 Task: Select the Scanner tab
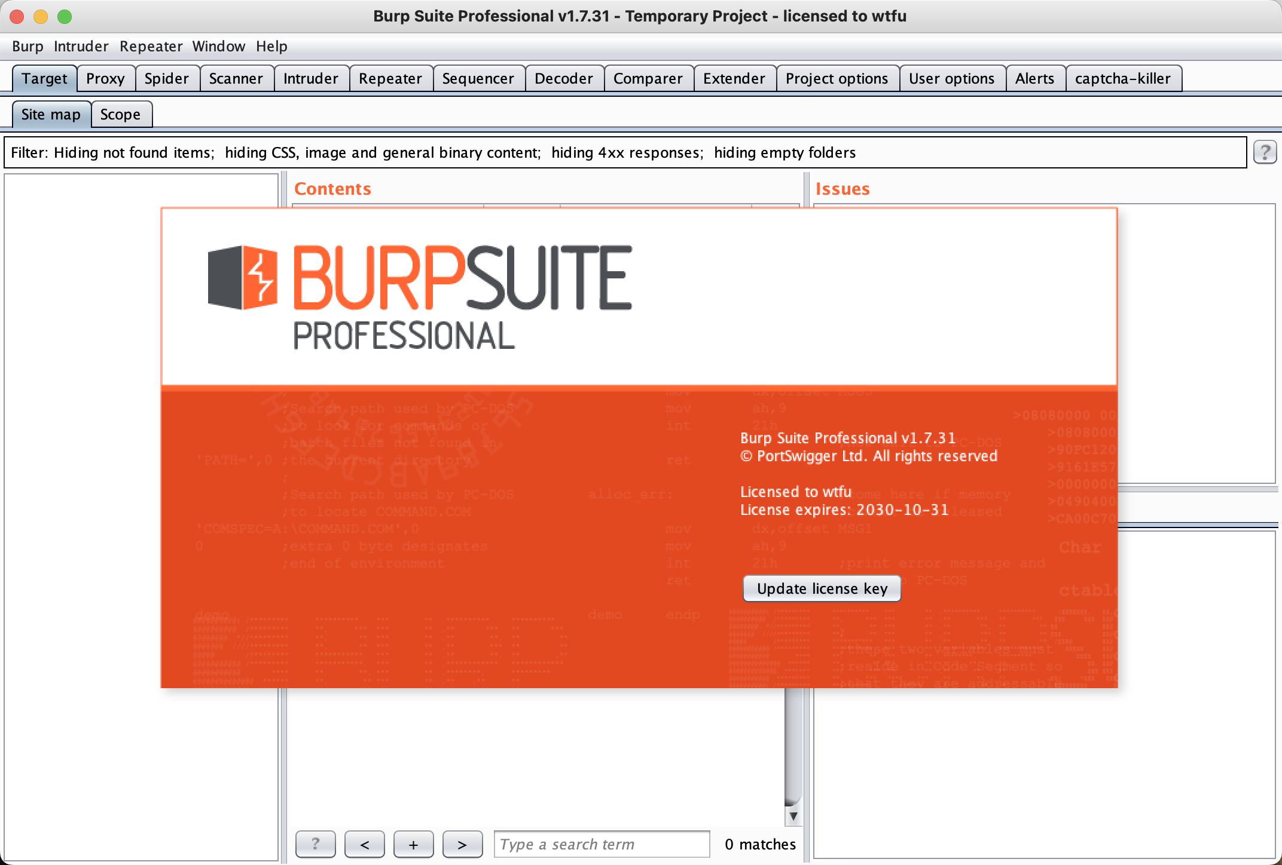(236, 79)
